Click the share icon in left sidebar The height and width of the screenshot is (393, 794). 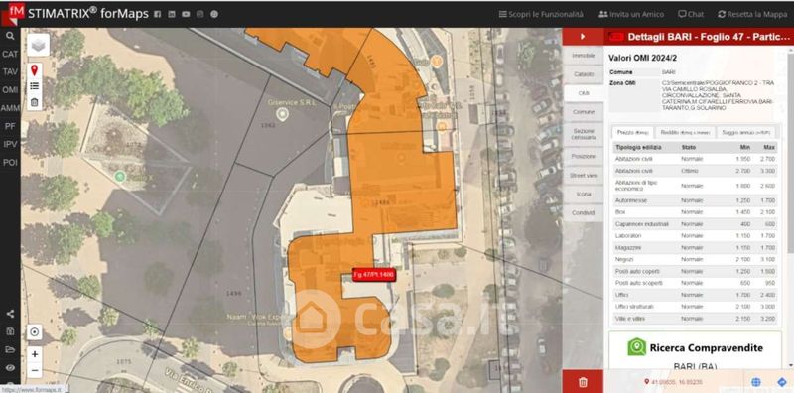(10, 314)
